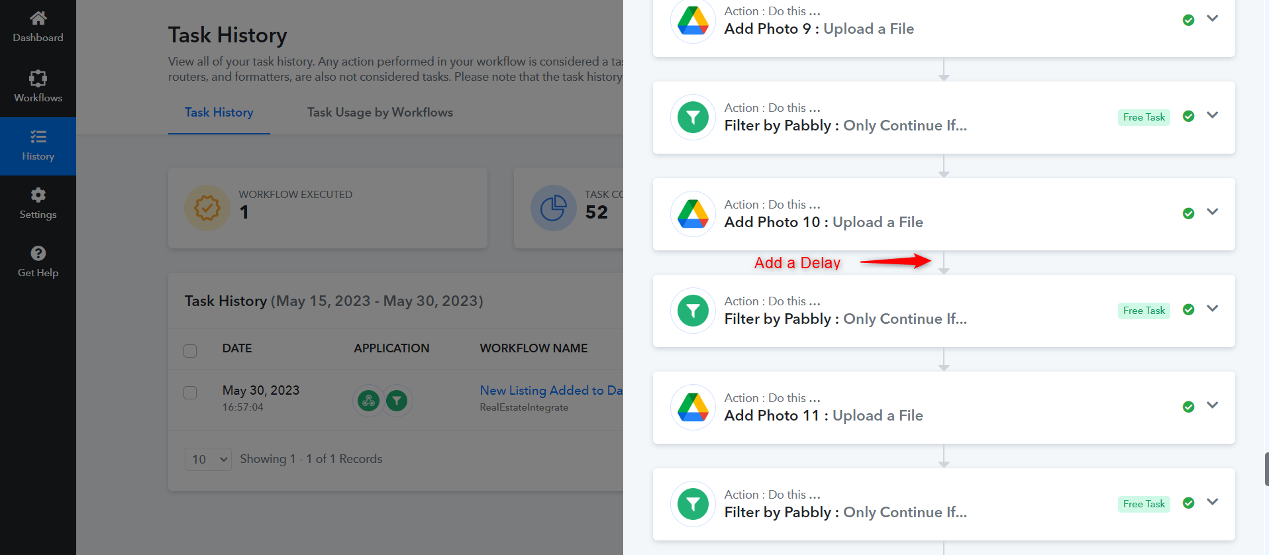
Task: Switch to Task Usage by Workflows tab
Action: coord(380,113)
